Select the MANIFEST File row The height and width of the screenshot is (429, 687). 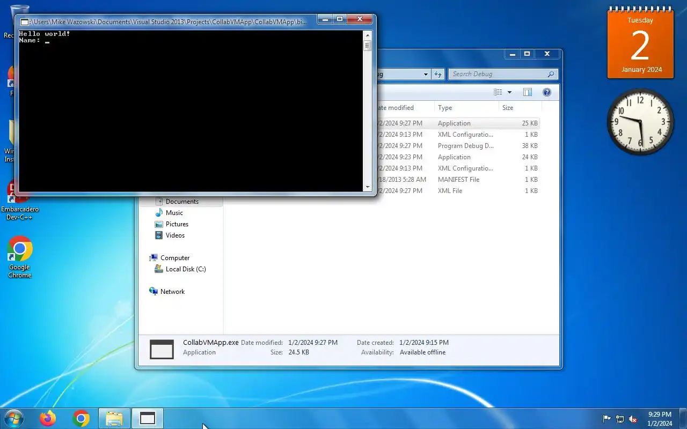pyautogui.click(x=457, y=180)
